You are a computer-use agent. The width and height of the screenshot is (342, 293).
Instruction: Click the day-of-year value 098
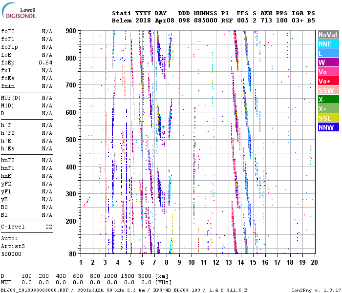[184, 21]
